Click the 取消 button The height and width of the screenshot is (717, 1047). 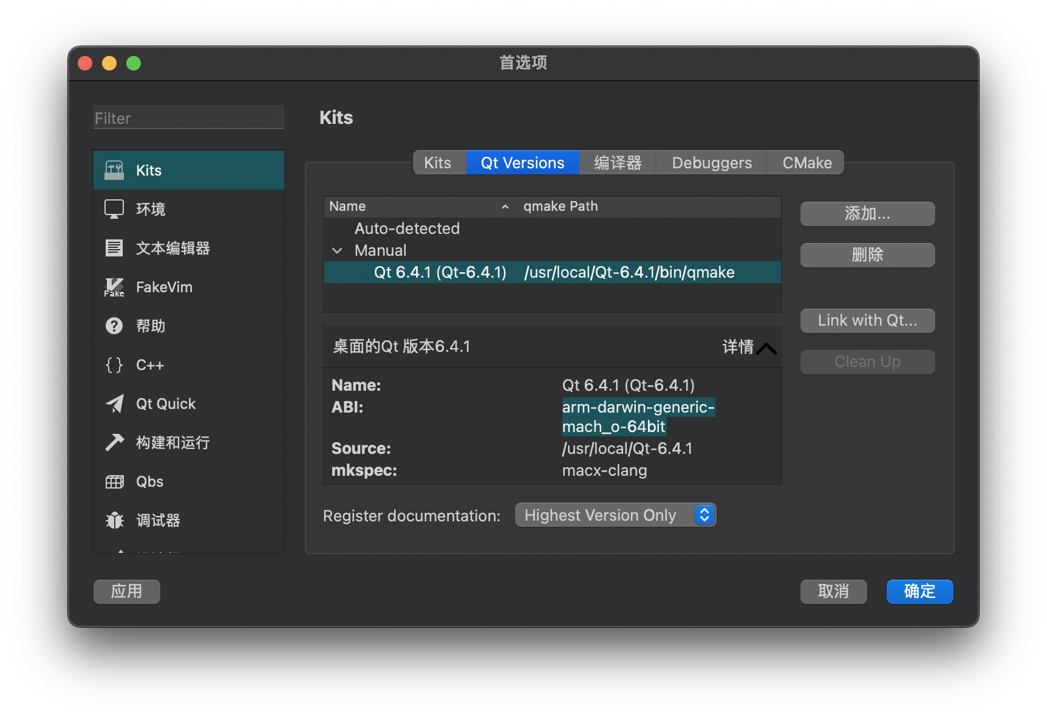833,592
